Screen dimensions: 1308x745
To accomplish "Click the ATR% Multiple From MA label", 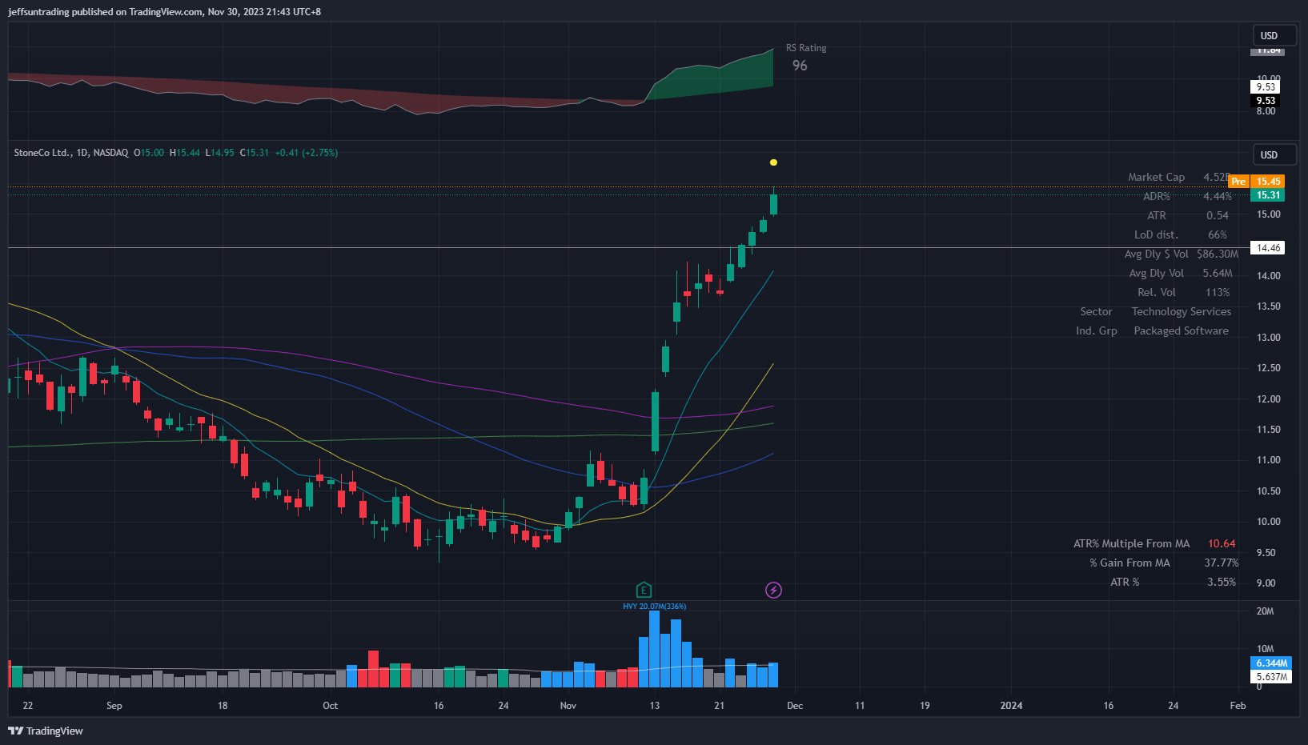I will 1131,543.
